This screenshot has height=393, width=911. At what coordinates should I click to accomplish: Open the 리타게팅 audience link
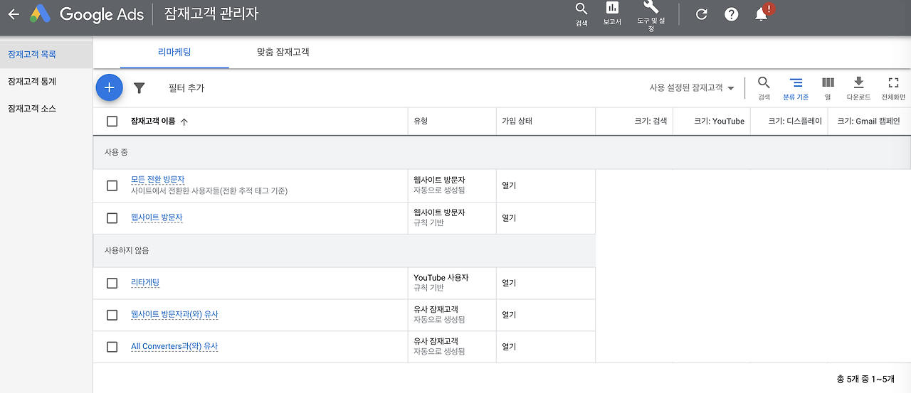coord(145,283)
